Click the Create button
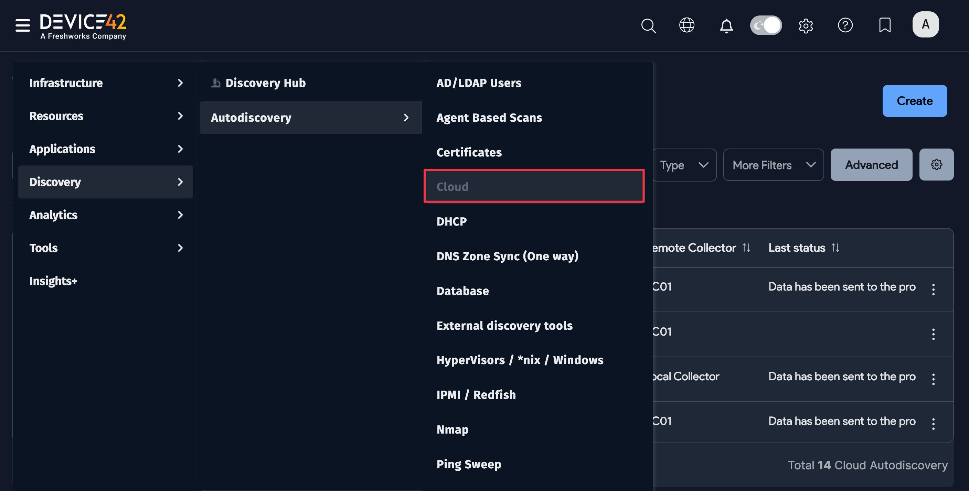The width and height of the screenshot is (969, 491). (x=914, y=101)
